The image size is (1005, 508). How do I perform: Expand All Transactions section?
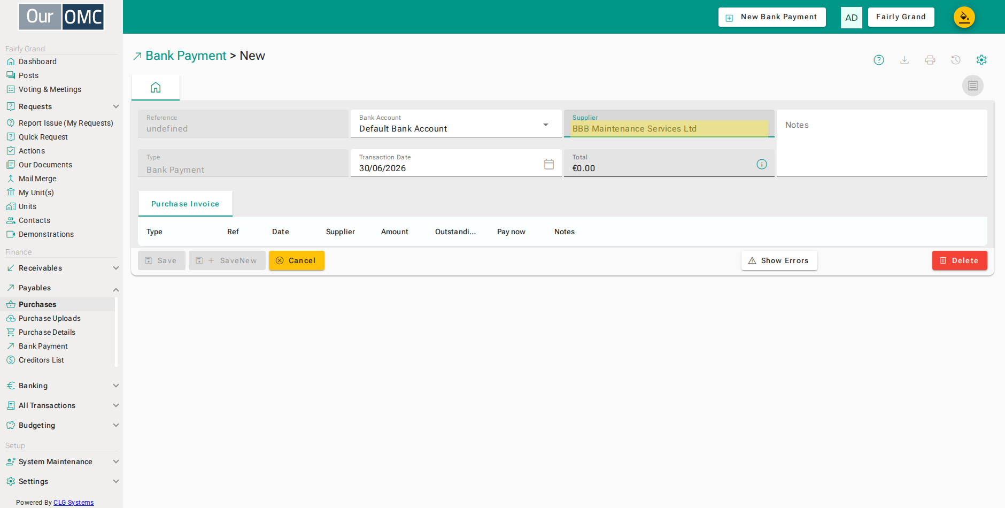click(61, 405)
